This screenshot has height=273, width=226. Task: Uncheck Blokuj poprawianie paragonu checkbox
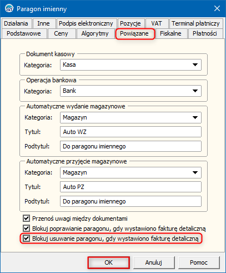click(26, 229)
